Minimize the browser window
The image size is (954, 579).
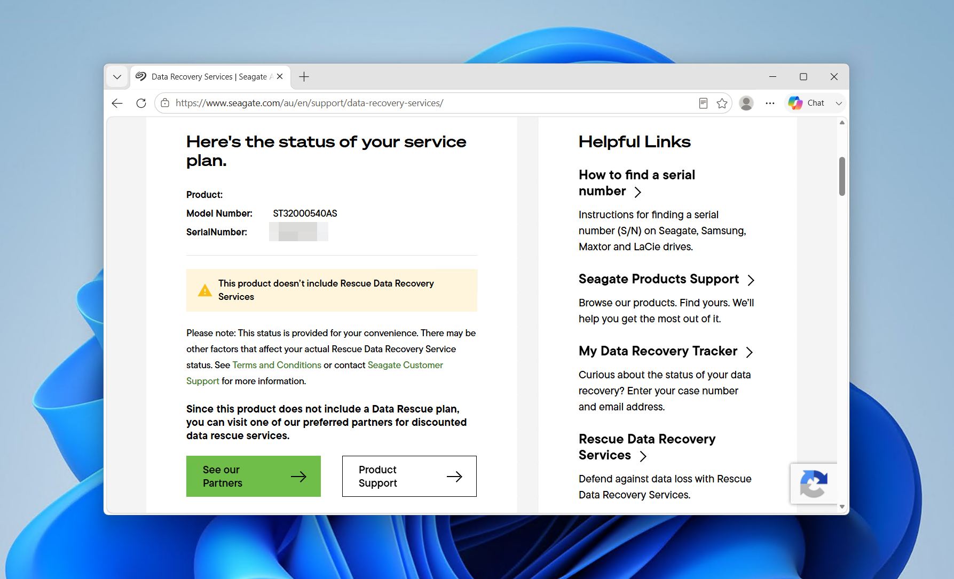coord(772,77)
